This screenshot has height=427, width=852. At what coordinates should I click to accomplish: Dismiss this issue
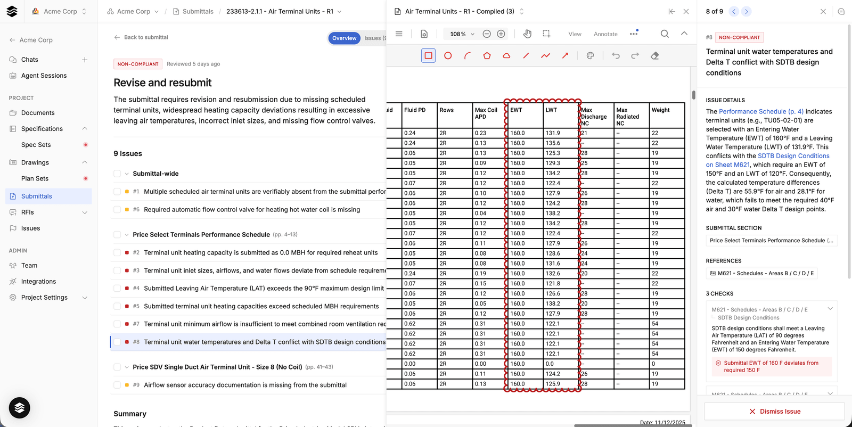point(774,411)
